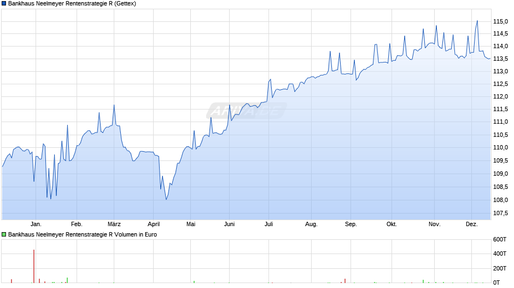
Task: Click the 'Feb.' month axis label
Action: [x=77, y=224]
